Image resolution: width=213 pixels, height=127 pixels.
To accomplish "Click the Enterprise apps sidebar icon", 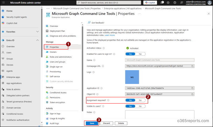I will 3,77.
